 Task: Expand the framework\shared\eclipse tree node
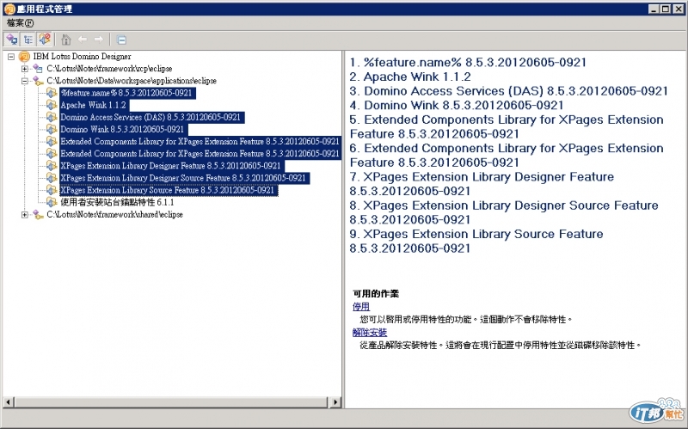click(x=25, y=215)
